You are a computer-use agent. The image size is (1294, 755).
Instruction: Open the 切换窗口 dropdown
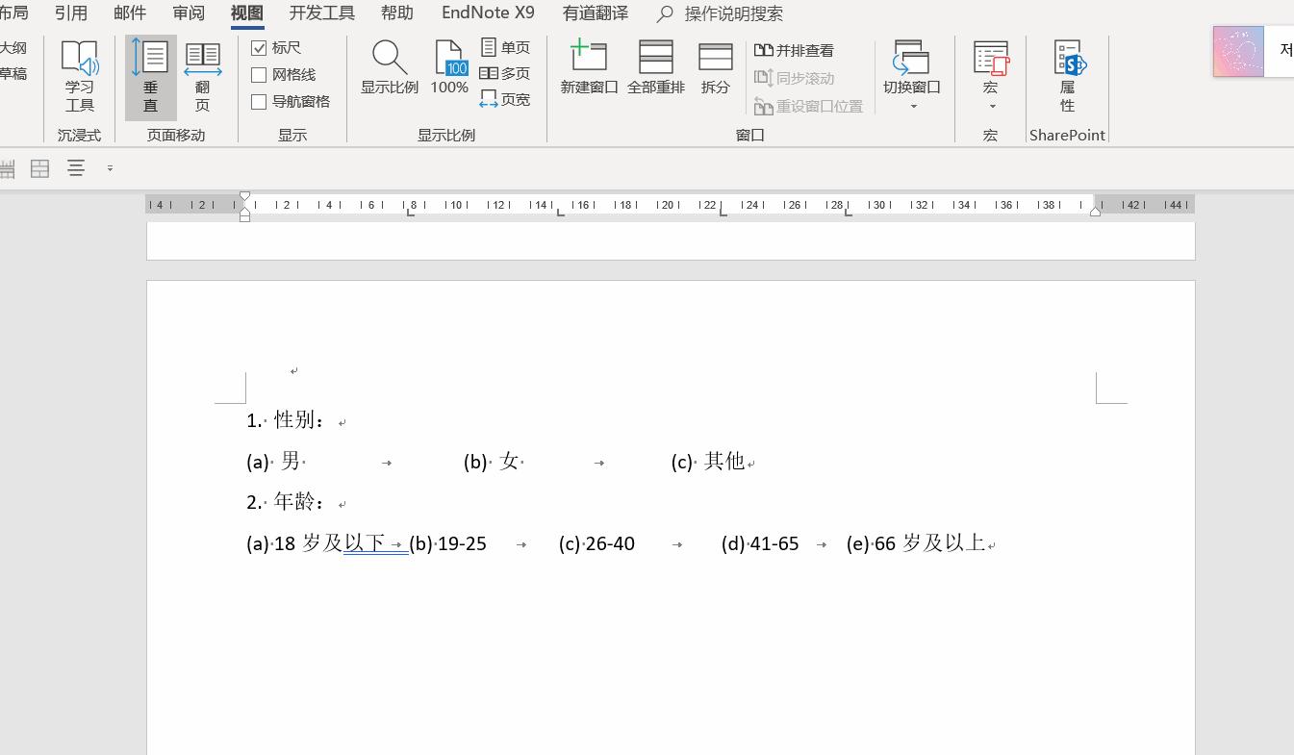pyautogui.click(x=909, y=75)
